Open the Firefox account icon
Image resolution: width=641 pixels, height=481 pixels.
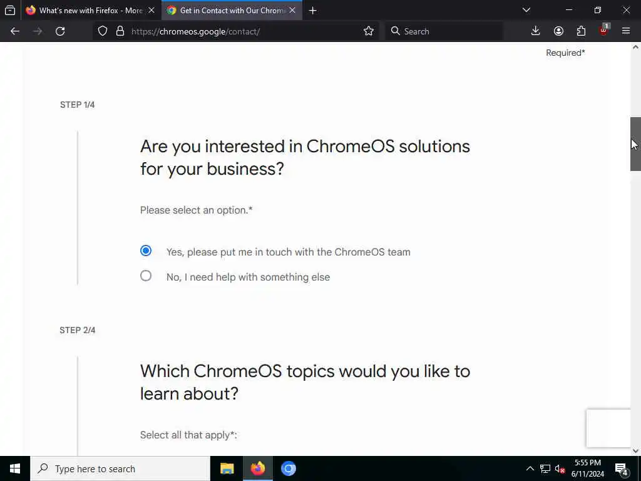pos(558,31)
